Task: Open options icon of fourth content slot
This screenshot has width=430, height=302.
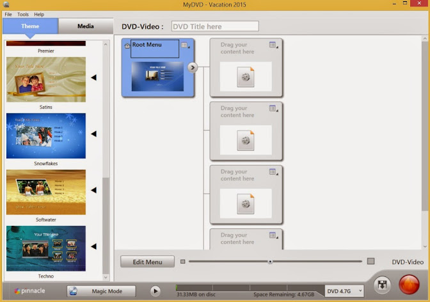Action: coord(273,235)
